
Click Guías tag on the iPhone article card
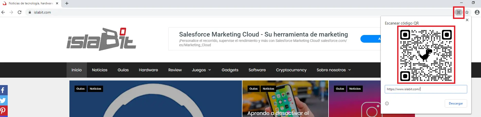point(253,89)
